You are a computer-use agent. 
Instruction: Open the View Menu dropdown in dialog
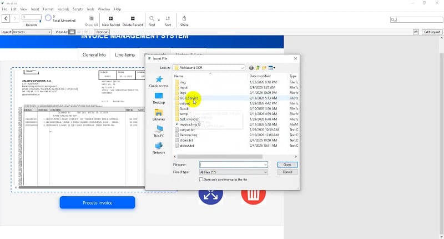(272, 68)
